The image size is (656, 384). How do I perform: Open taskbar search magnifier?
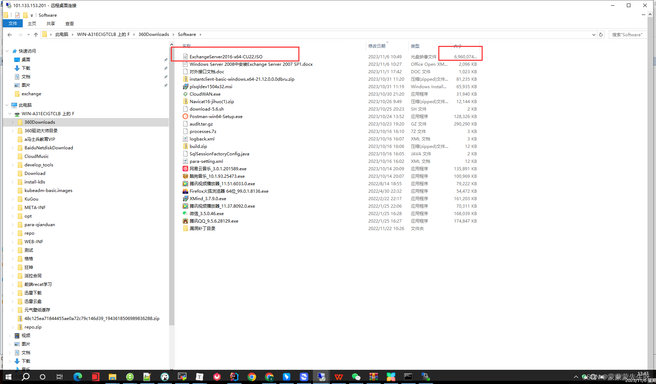26,377
